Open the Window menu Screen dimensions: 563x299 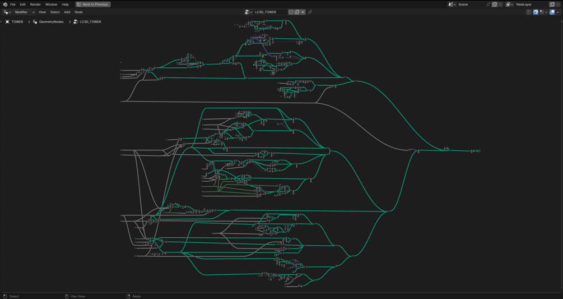click(51, 4)
